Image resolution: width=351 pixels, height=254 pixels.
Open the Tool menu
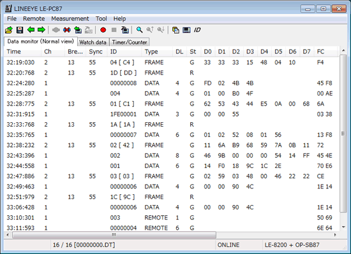pyautogui.click(x=101, y=18)
